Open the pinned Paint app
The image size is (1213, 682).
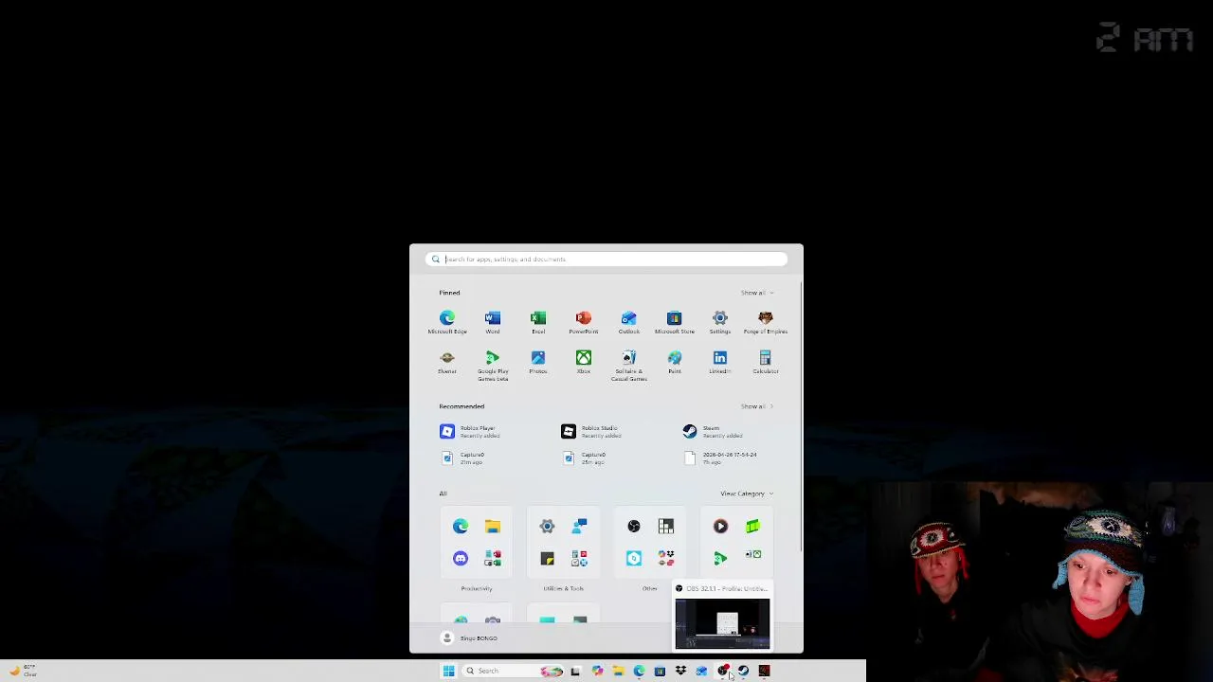675,362
